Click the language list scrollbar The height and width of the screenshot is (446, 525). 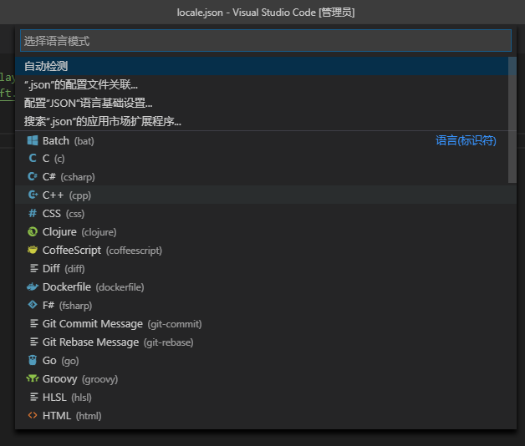[x=512, y=119]
